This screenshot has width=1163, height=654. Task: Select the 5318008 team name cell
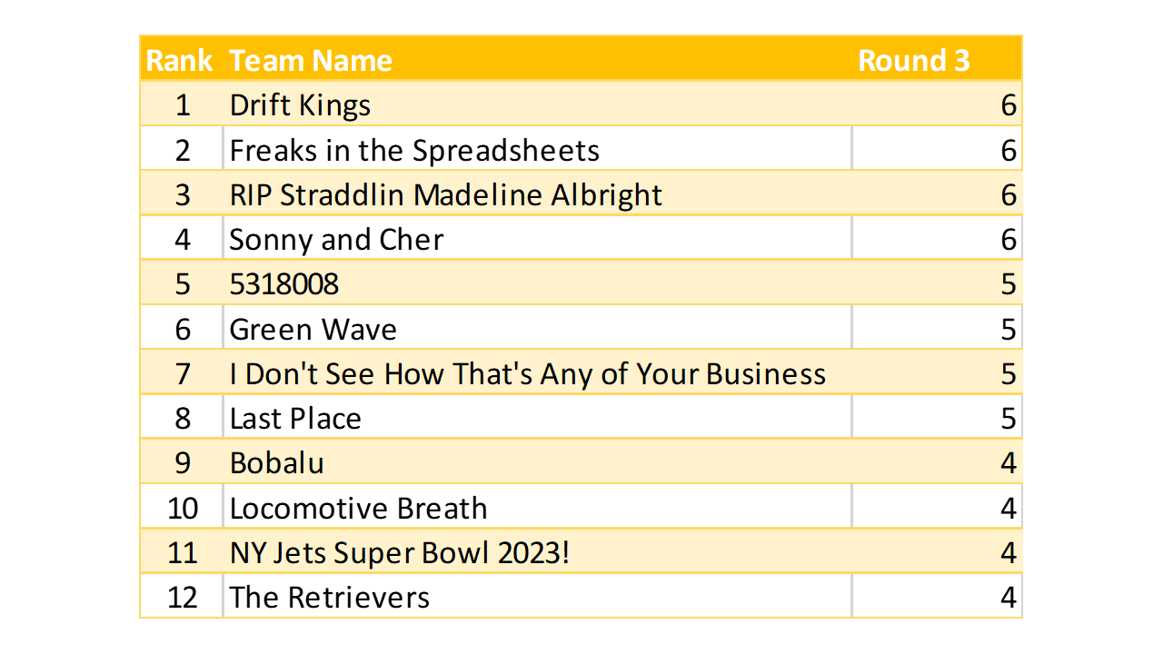tap(284, 284)
